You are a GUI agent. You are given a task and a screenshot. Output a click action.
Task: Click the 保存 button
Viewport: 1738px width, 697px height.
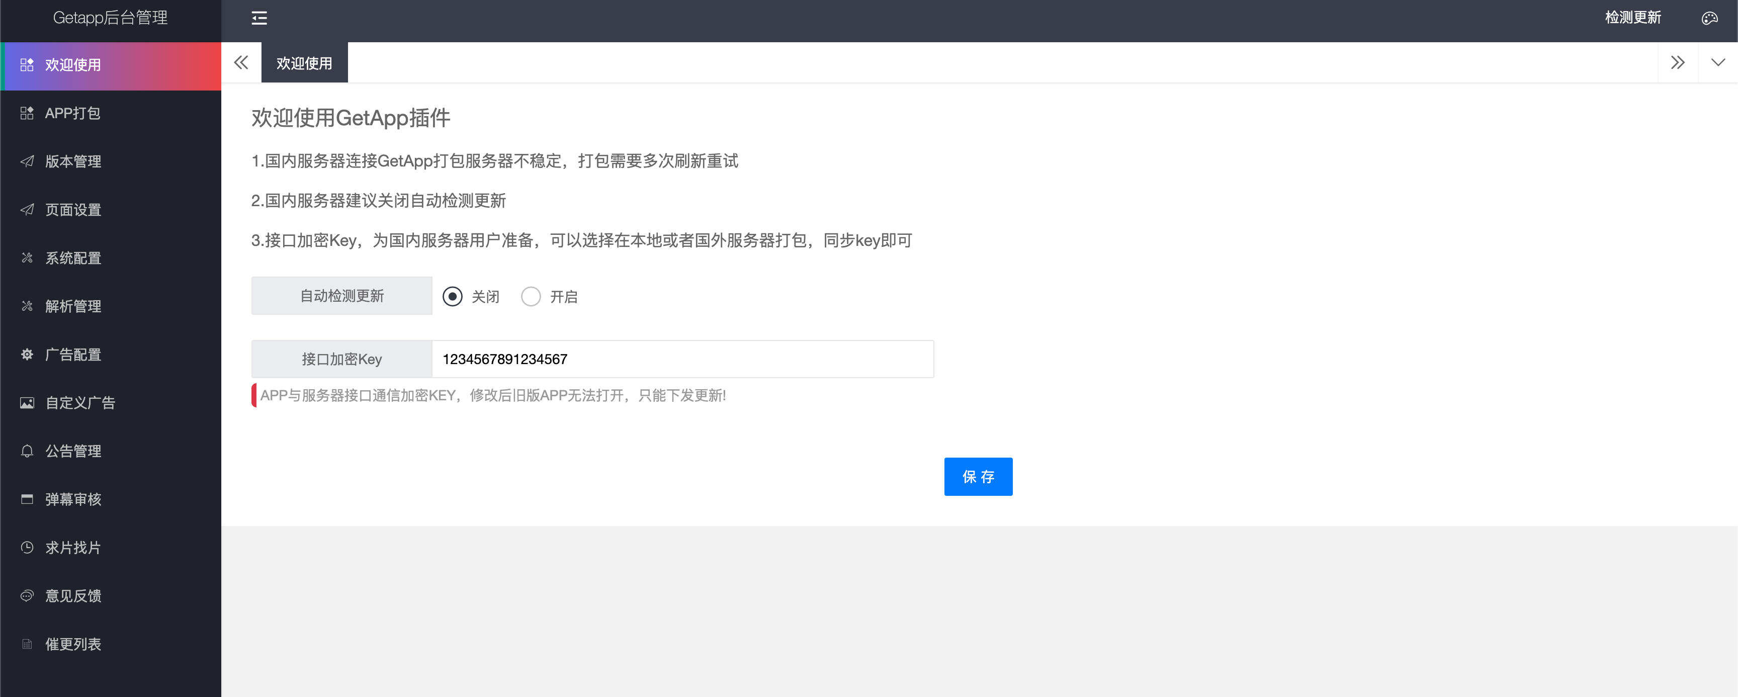coord(978,477)
